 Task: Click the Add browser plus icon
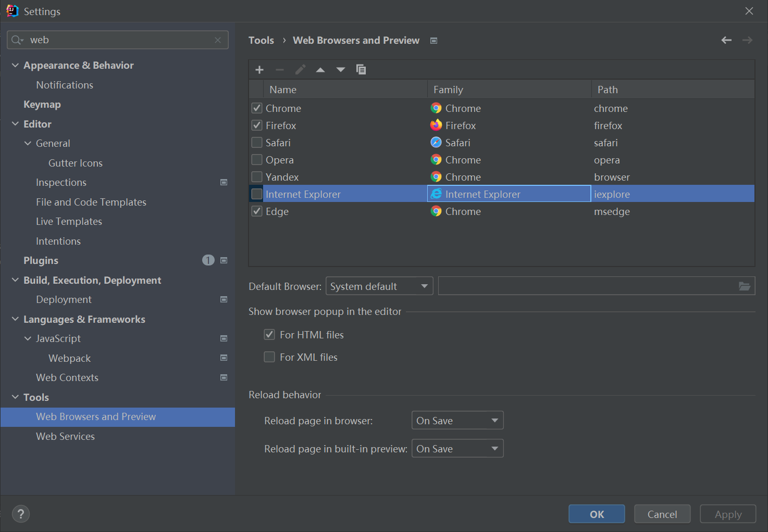click(259, 70)
